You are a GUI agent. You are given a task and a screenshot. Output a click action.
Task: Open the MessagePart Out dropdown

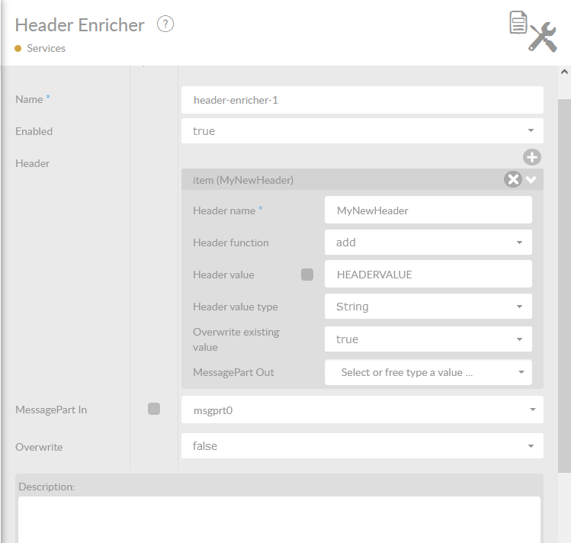point(428,372)
